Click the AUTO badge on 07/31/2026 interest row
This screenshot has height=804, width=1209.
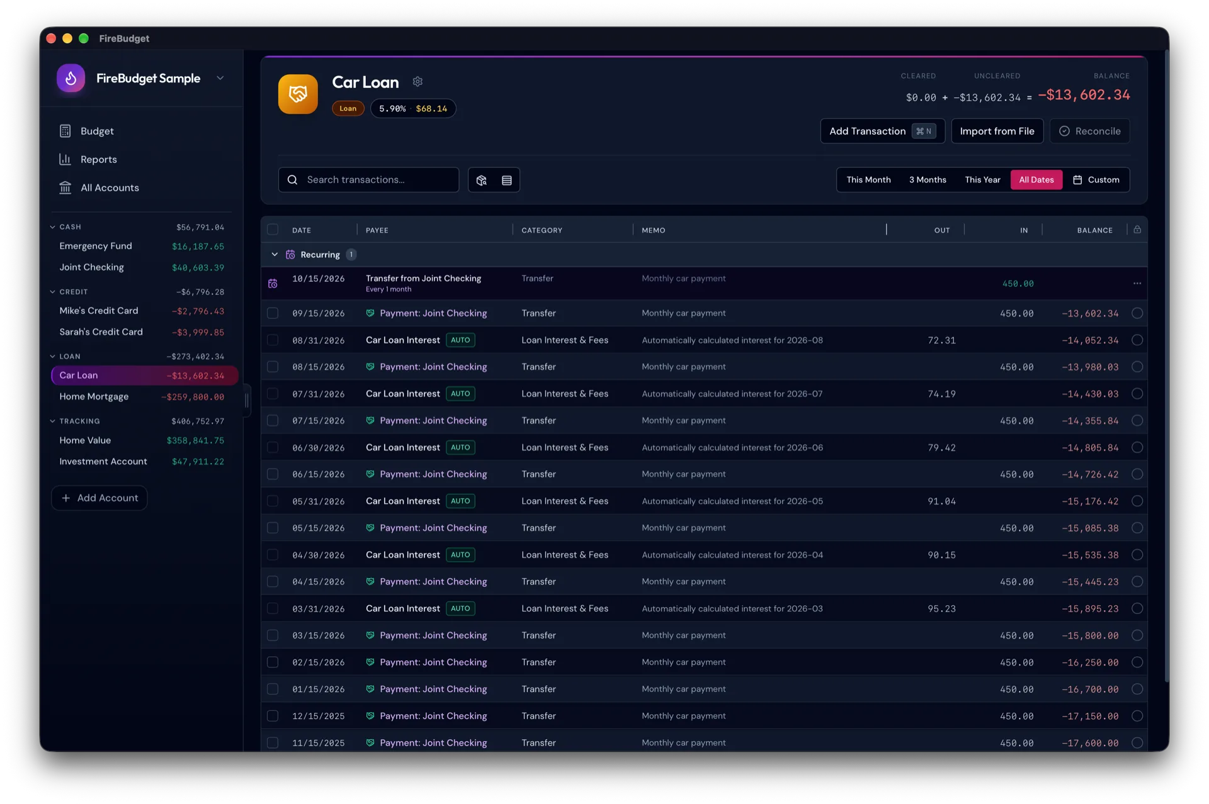pos(460,394)
